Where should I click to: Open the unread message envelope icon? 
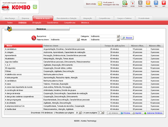click(x=100, y=4)
